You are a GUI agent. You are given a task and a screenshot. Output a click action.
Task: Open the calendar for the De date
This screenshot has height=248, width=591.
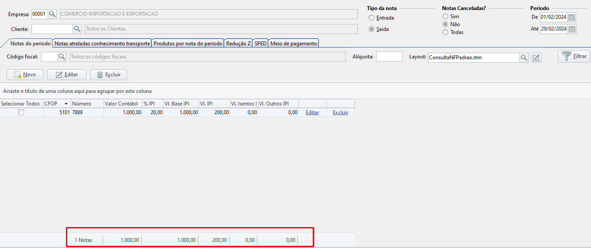tap(572, 17)
